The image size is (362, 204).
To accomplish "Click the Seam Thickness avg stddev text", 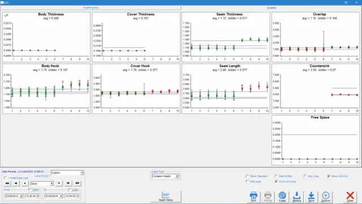I will pos(230,18).
